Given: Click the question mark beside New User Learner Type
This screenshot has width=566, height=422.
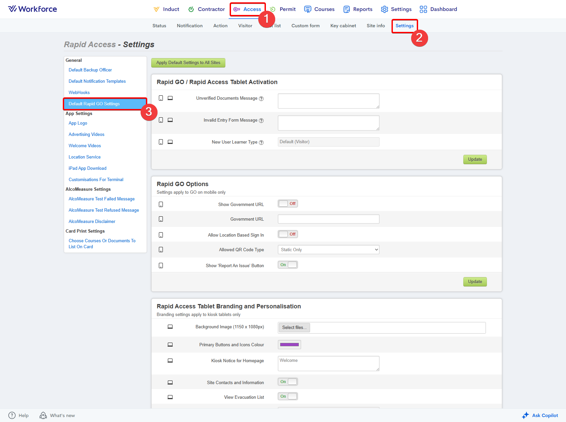Looking at the screenshot, I should (261, 143).
